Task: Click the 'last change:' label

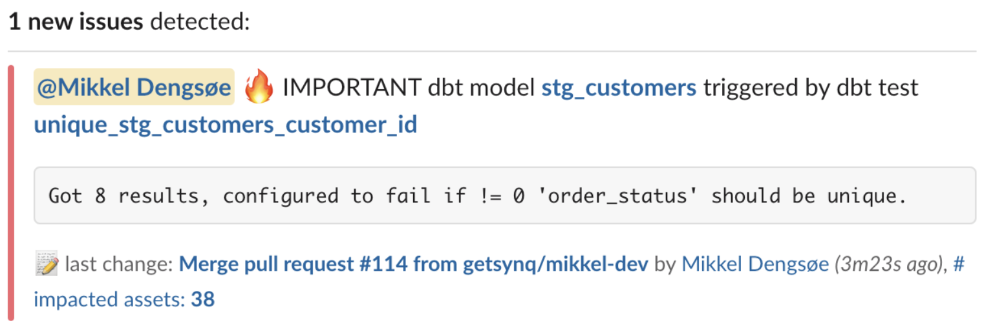Action: (119, 264)
